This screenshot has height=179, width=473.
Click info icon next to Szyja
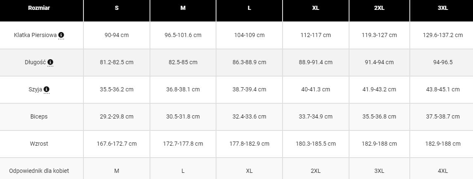point(47,89)
